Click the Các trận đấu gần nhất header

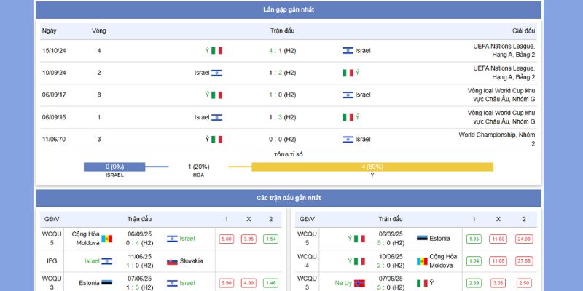289,198
